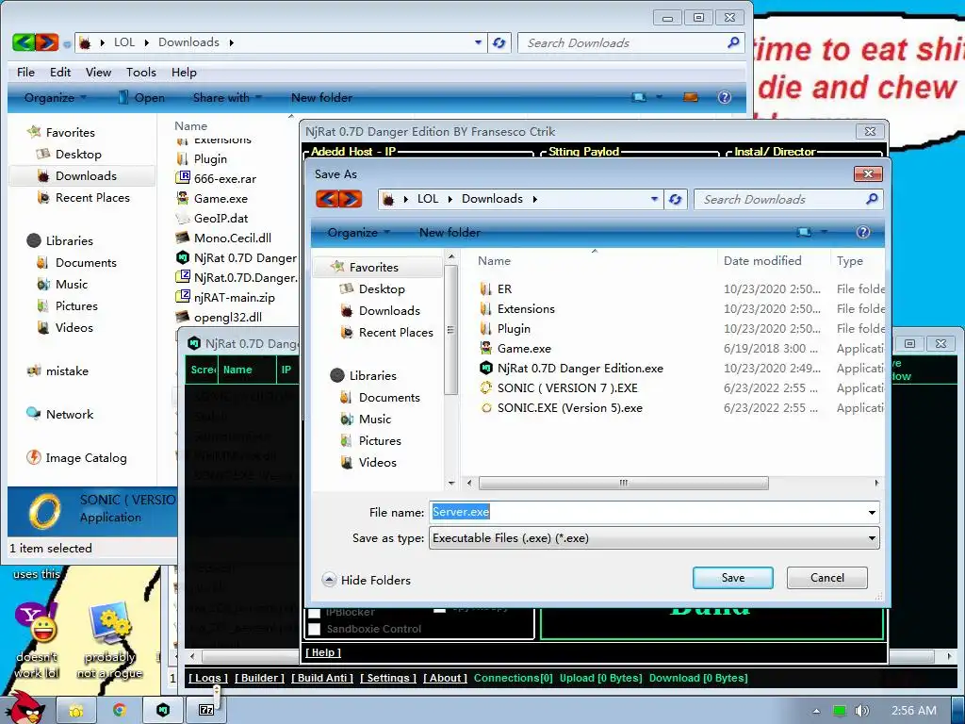Image resolution: width=965 pixels, height=724 pixels.
Task: Open view options arrow in Save As
Action: click(x=824, y=232)
